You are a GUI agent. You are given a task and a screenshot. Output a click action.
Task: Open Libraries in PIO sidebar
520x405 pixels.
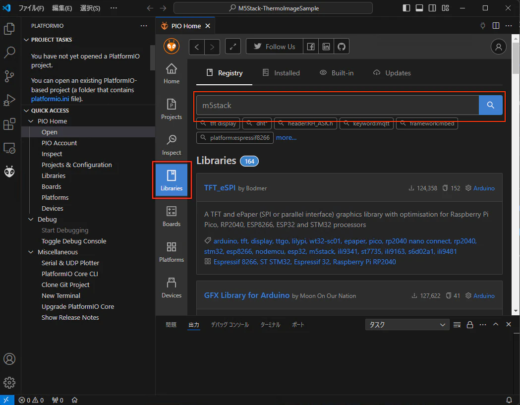click(172, 180)
